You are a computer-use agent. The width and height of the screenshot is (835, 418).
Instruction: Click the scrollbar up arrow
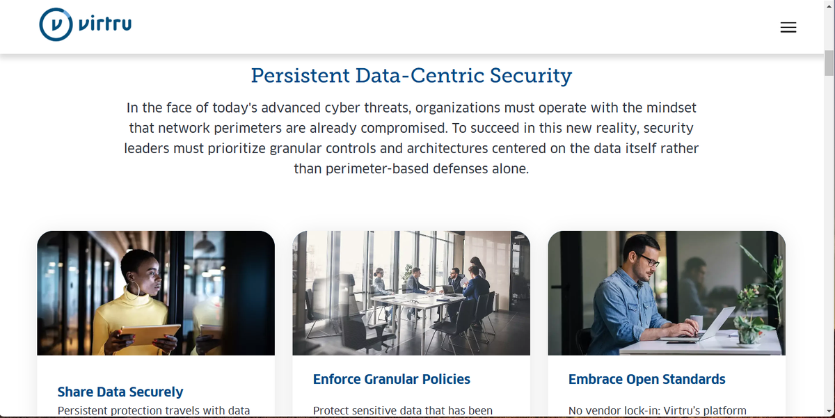coord(829,6)
